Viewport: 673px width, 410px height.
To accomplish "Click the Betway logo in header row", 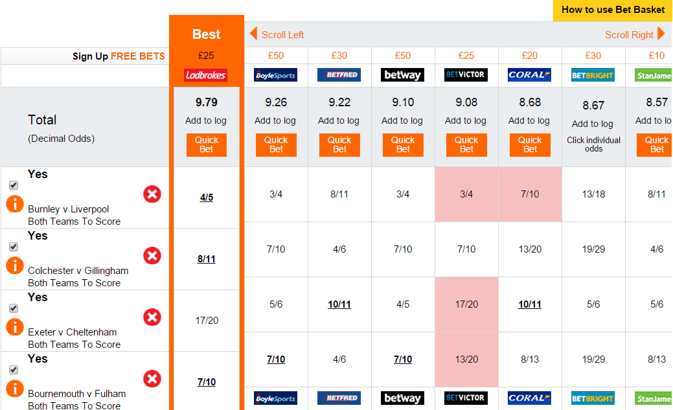I will pyautogui.click(x=403, y=74).
